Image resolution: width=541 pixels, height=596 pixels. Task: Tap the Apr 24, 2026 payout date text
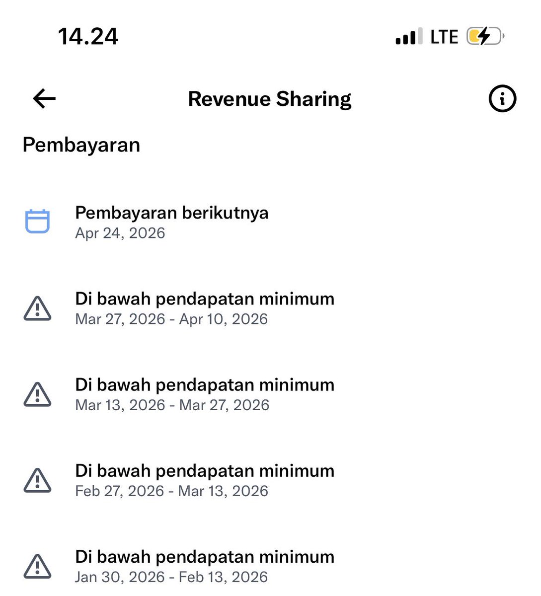click(120, 232)
